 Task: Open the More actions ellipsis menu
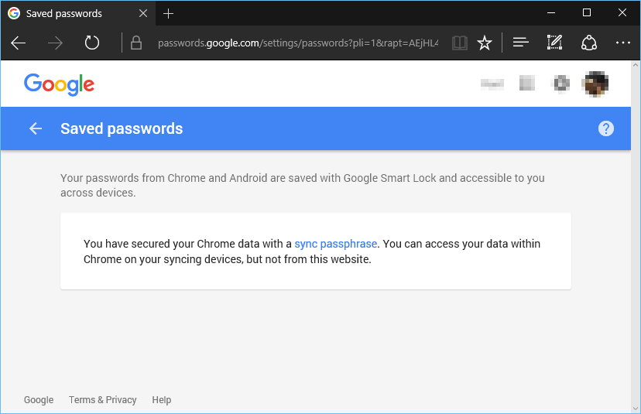[623, 43]
